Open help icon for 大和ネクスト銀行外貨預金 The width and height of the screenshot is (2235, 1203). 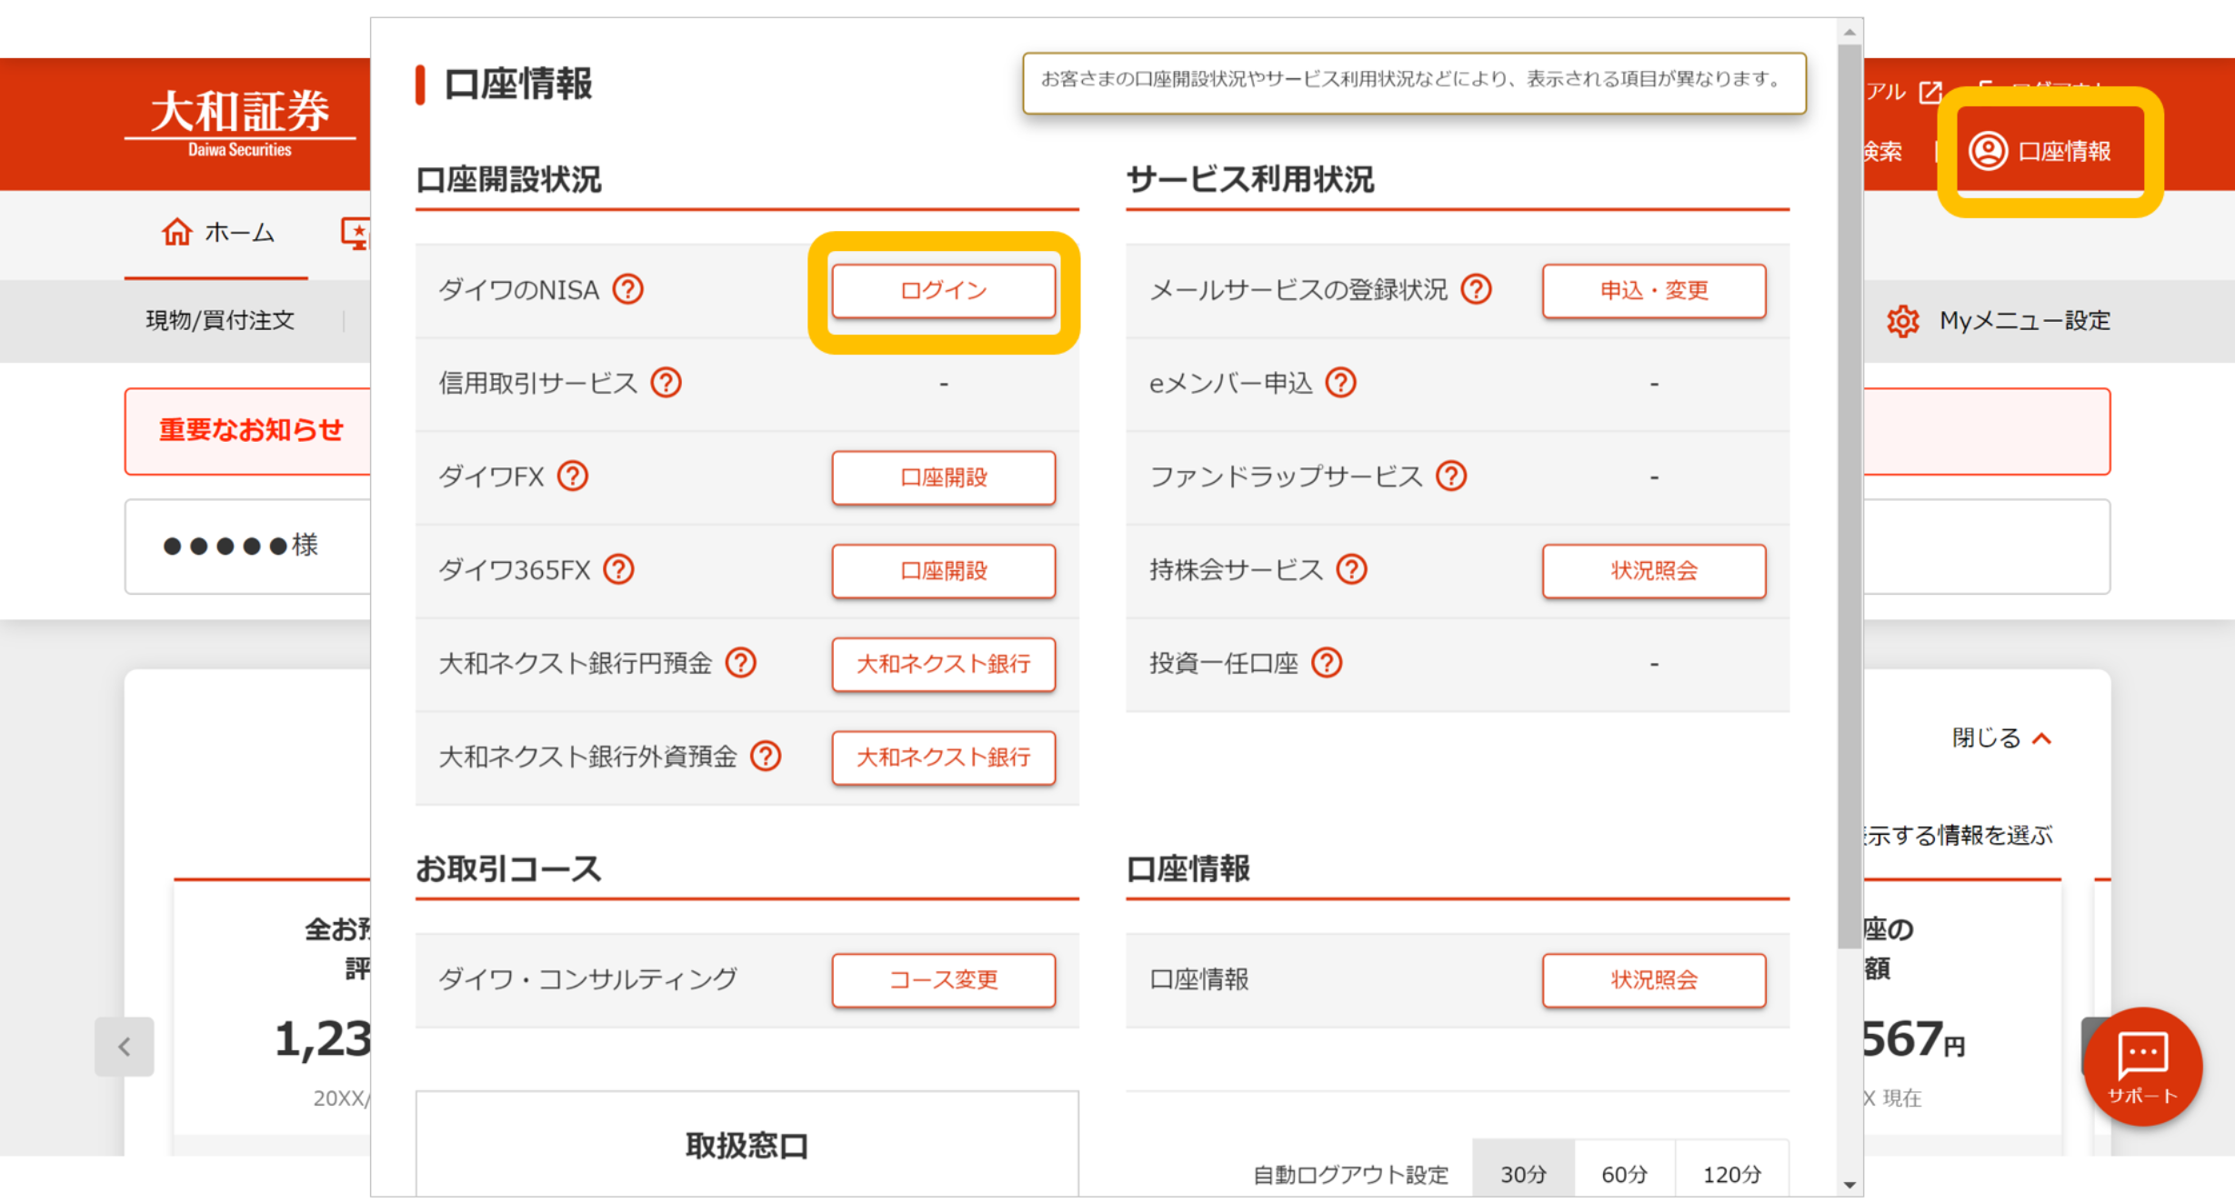click(766, 757)
